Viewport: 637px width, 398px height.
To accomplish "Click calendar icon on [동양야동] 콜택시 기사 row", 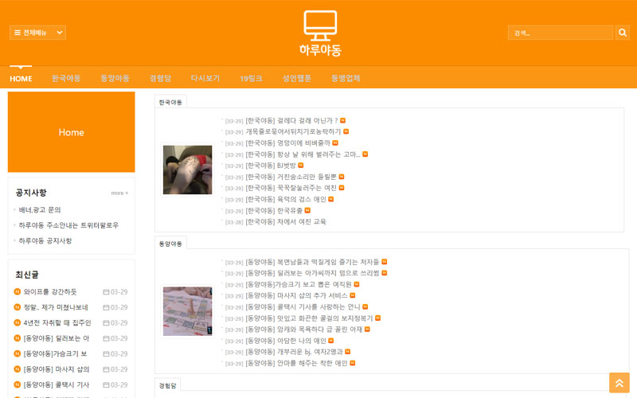I will pos(106,384).
